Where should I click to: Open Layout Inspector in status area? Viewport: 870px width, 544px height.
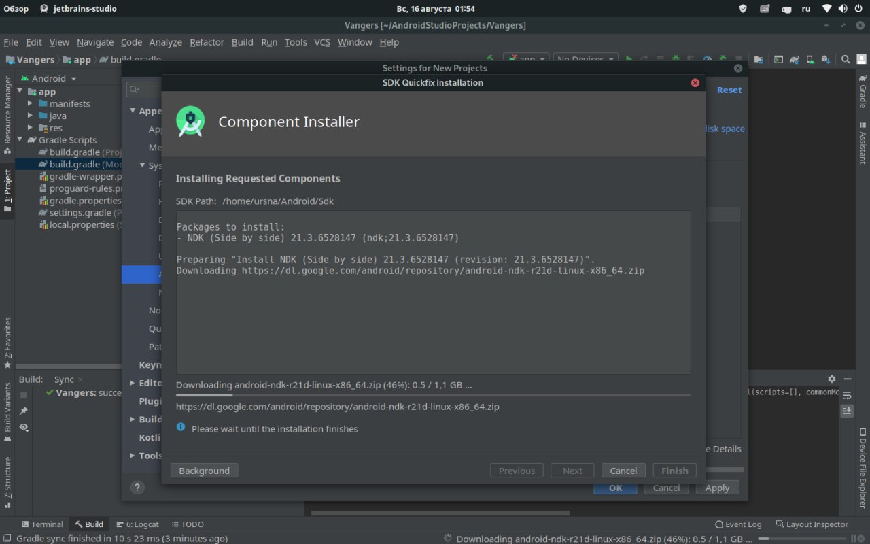[812, 524]
